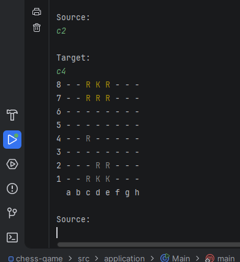The width and height of the screenshot is (240, 262).
Task: Click the green input text c2
Action: pos(61,31)
